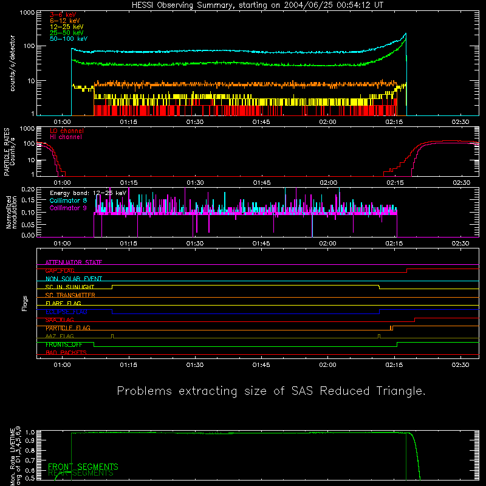
Task: Click the 0.9 value on the livetime y-axis
Action: (x=30, y=440)
